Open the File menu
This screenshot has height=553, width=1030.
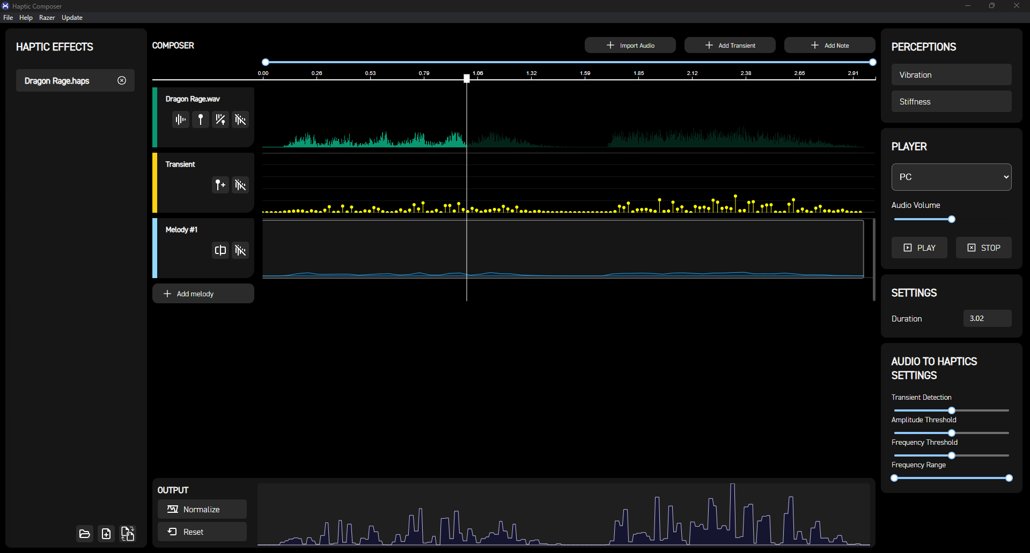pos(8,18)
